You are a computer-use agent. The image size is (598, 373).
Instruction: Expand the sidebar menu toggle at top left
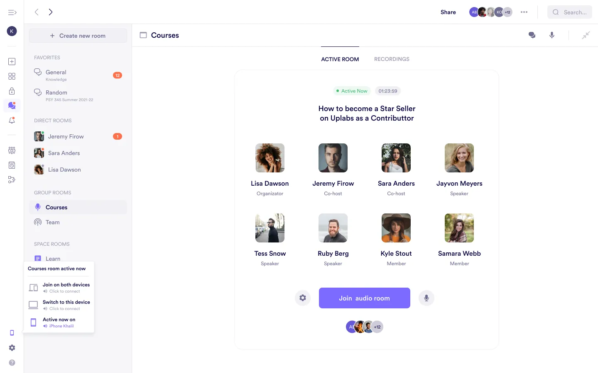(x=12, y=12)
